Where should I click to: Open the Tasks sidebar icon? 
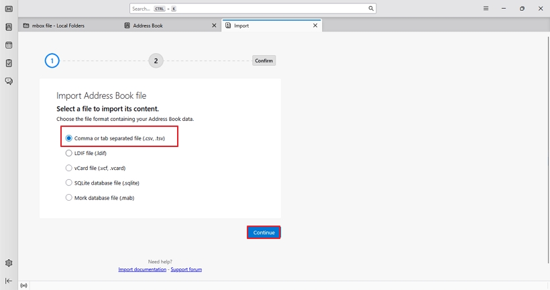click(x=9, y=63)
